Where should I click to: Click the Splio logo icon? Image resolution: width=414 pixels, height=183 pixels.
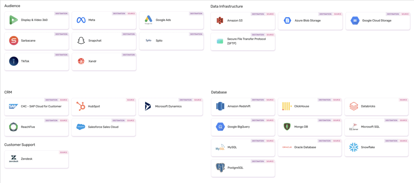coord(148,41)
